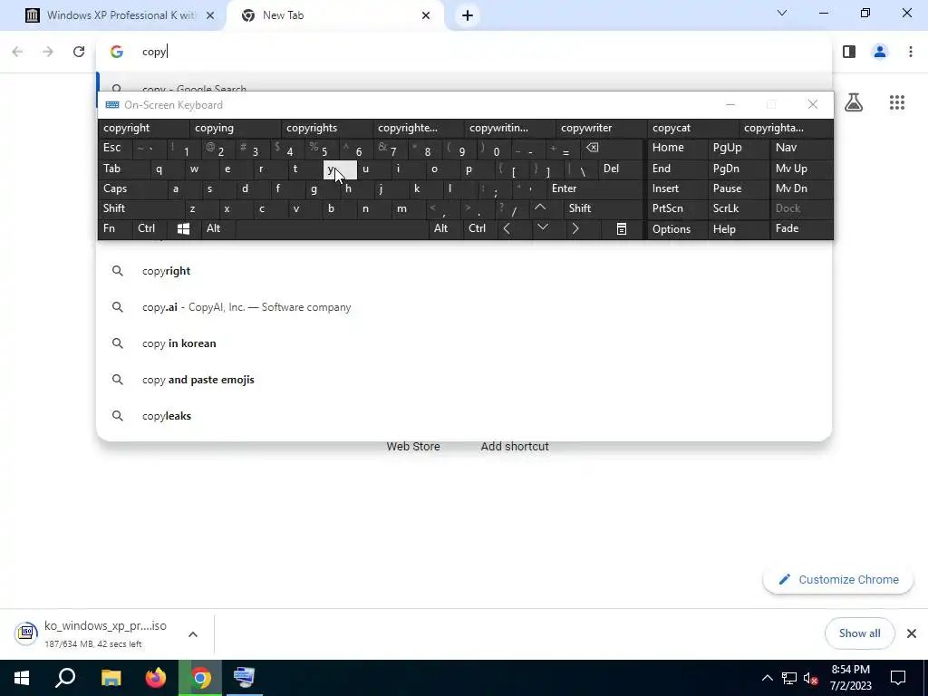Click the Windows logo key on keyboard
This screenshot has width=928, height=696.
[x=183, y=229]
